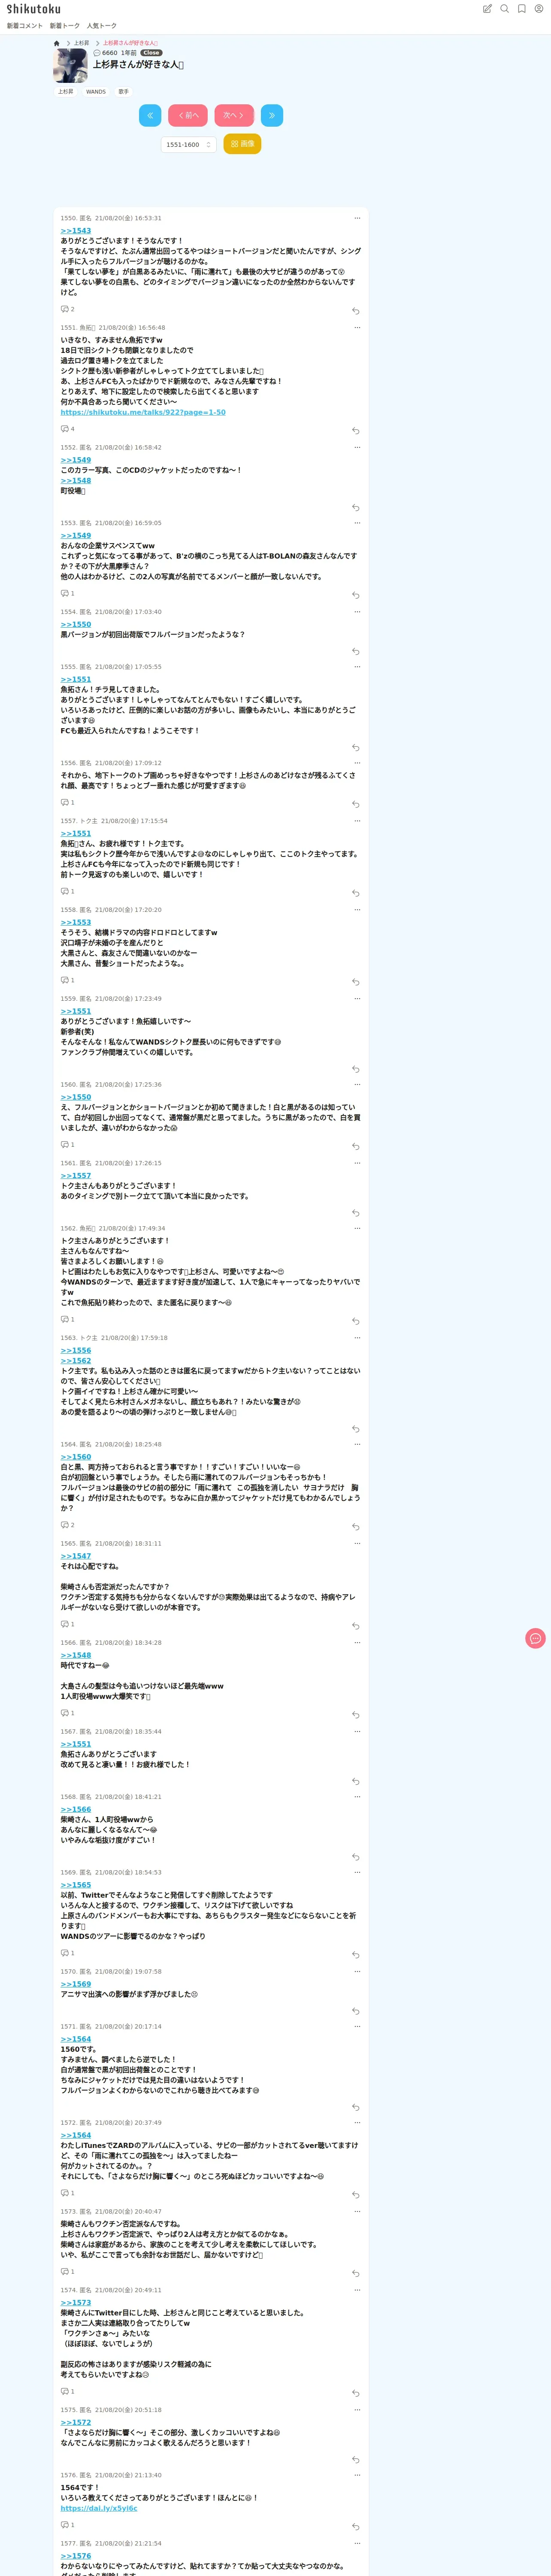Jump to first page double-left arrow
Screen dimensions: 551x2576
150,115
